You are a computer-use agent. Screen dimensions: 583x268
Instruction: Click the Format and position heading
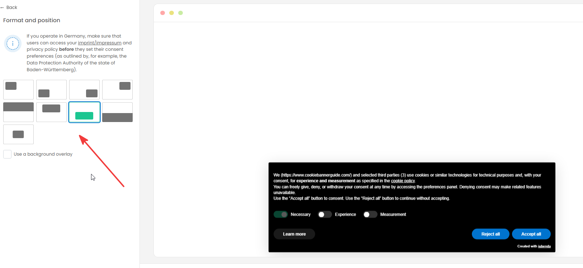coord(32,20)
